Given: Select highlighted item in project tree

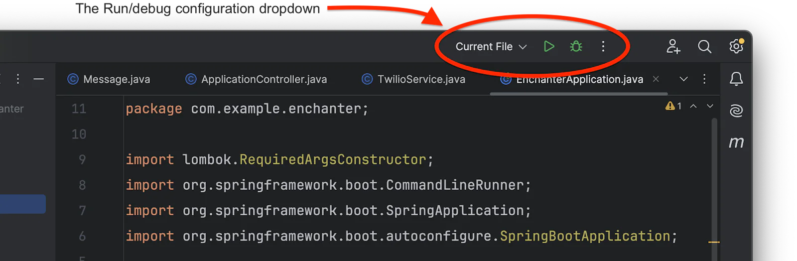Looking at the screenshot, I should point(23,204).
